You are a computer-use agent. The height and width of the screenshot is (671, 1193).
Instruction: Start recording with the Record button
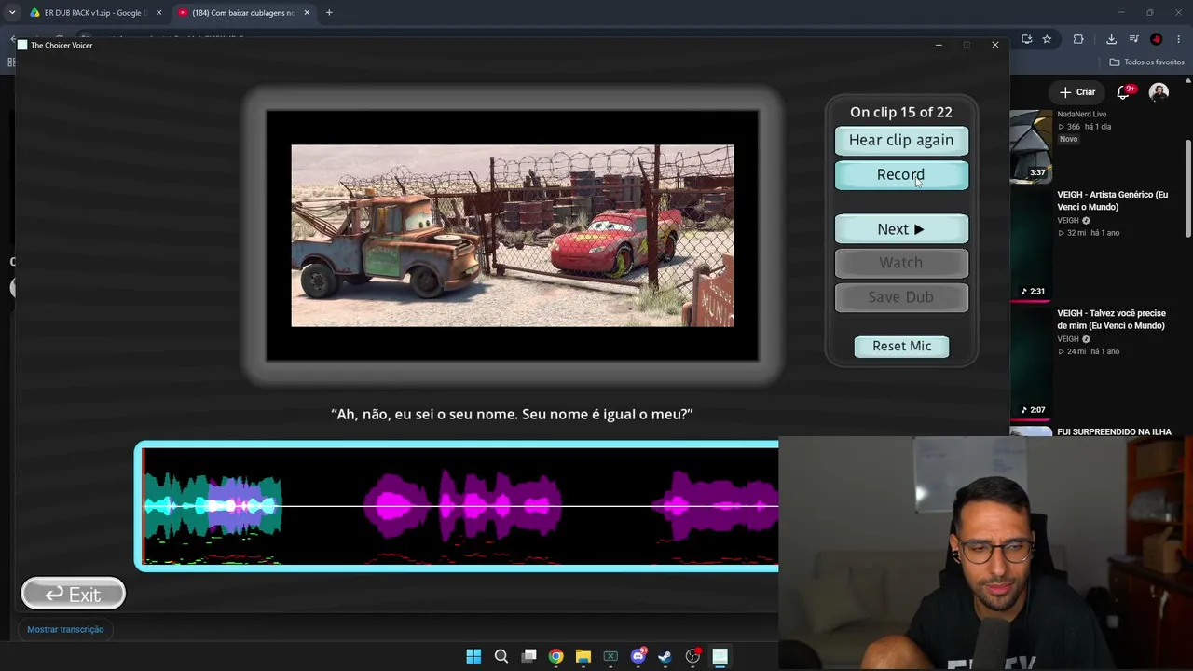tap(901, 175)
